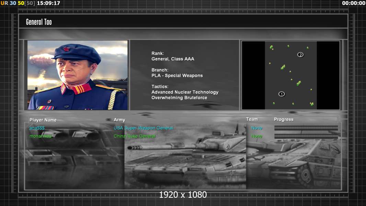This screenshot has height=206, width=366.
Task: Click the 15:09:17 clock overlay
Action: (x=48, y=3)
